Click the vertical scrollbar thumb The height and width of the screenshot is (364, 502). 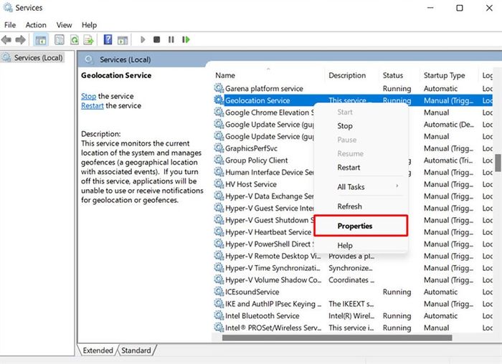[x=498, y=163]
